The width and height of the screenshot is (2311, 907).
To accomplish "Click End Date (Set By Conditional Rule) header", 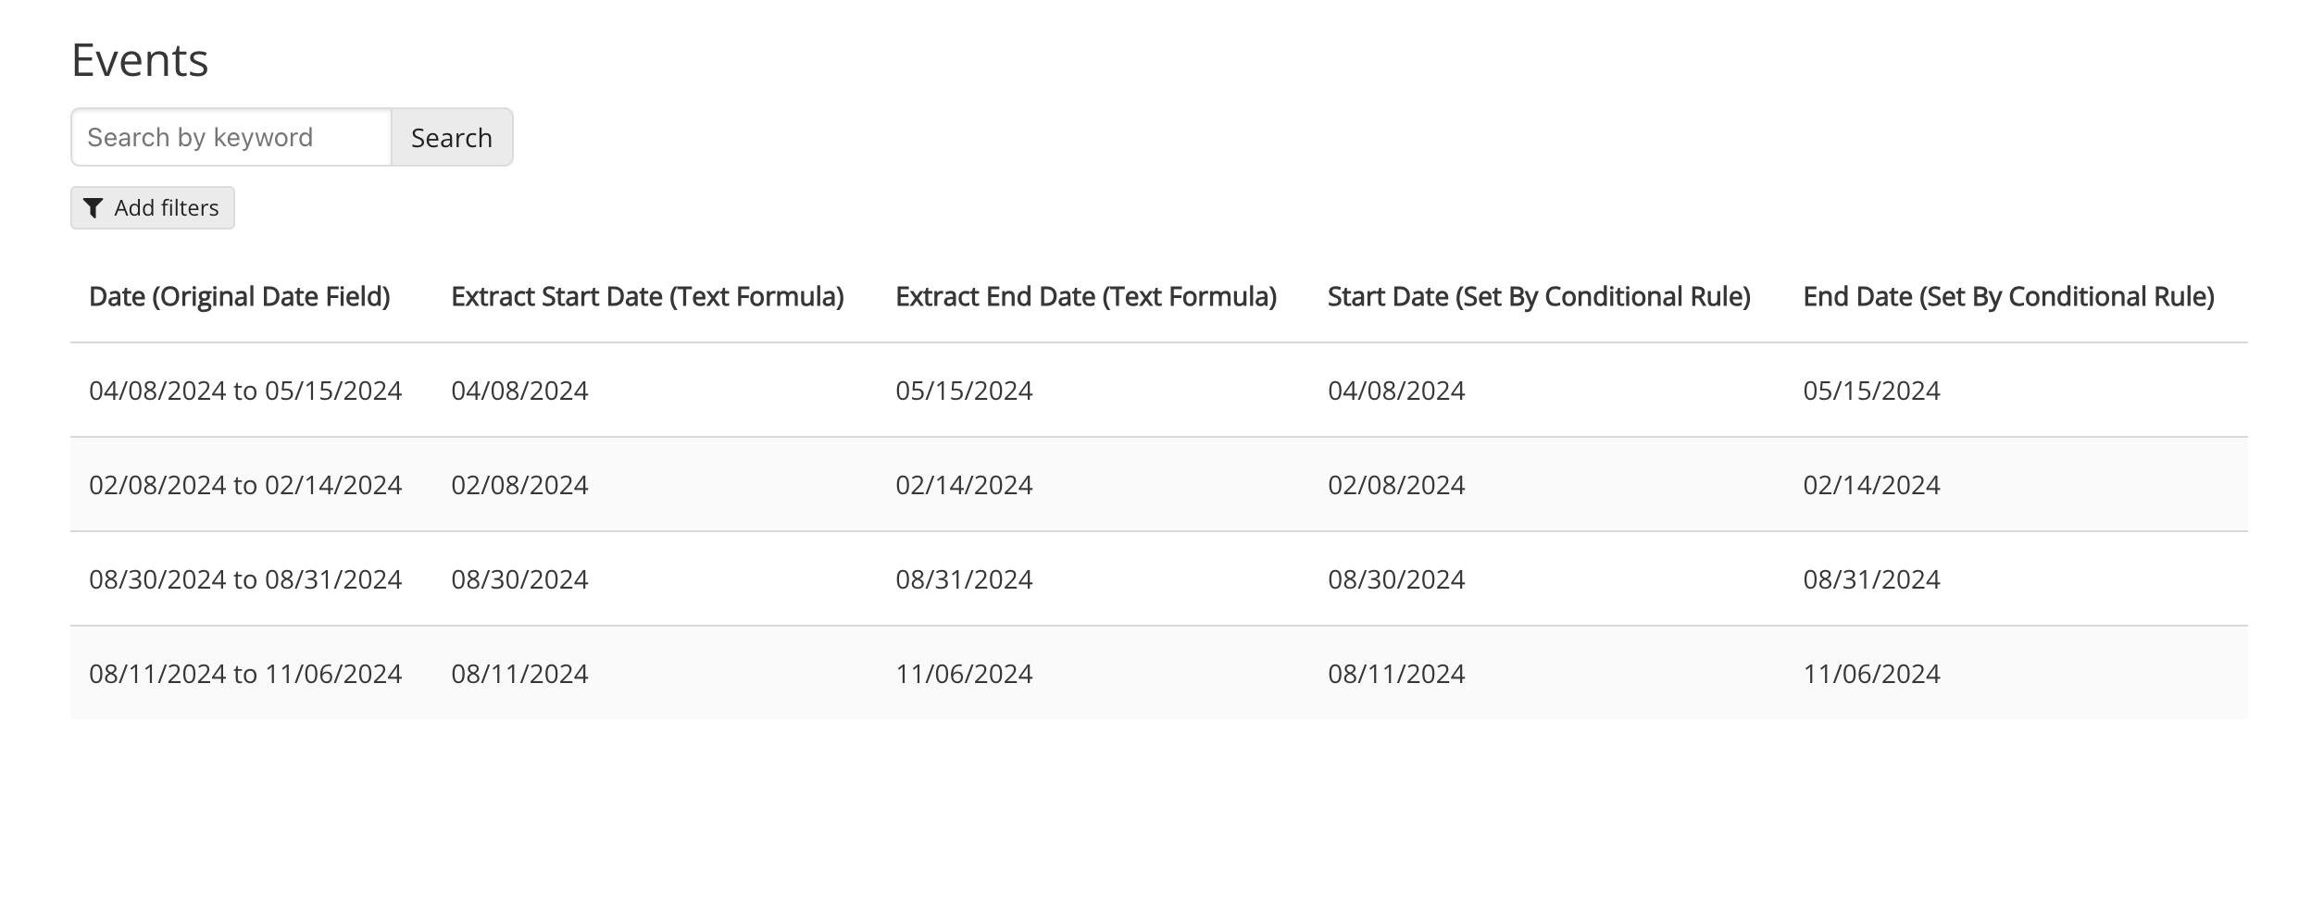I will pyautogui.click(x=2008, y=297).
